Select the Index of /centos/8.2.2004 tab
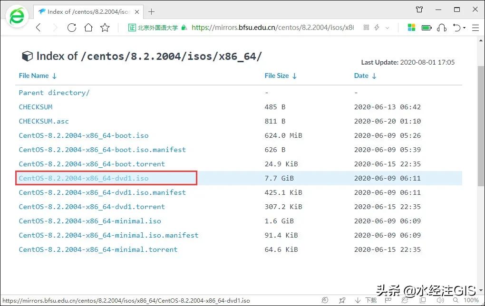 click(86, 11)
